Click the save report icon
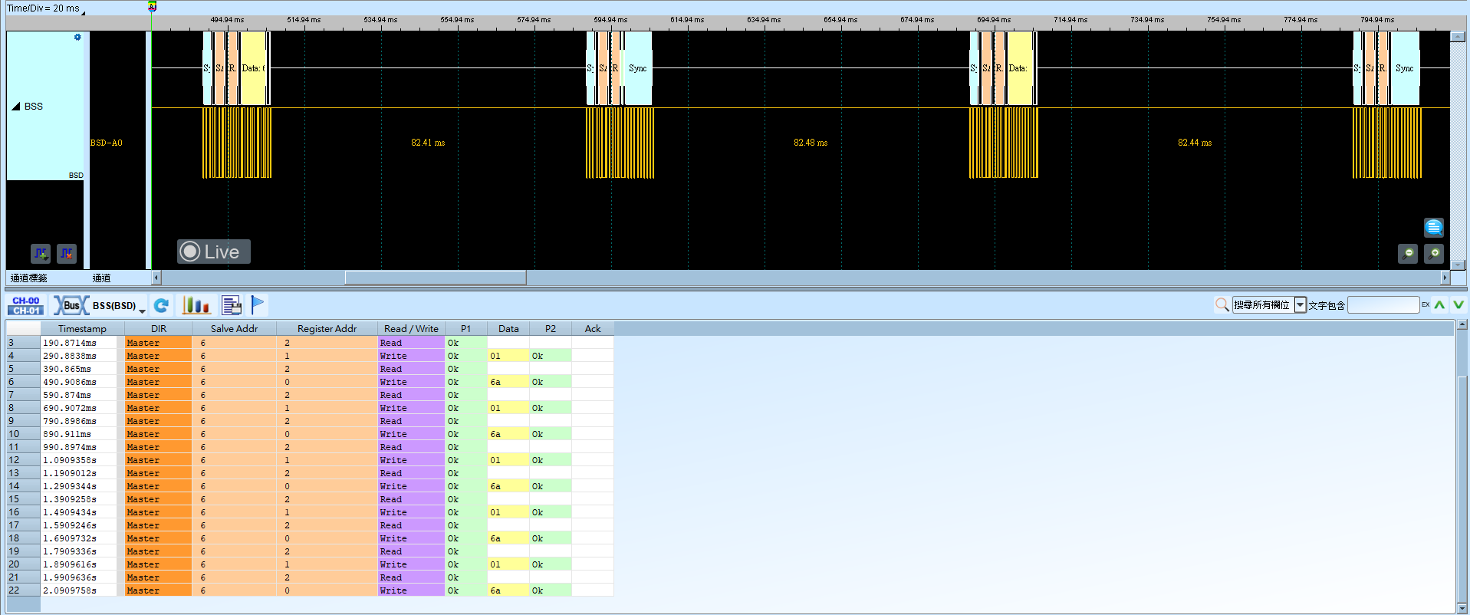The width and height of the screenshot is (1470, 615). point(232,305)
